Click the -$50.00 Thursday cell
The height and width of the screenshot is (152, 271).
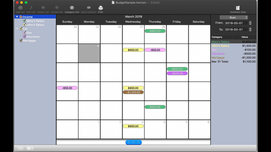tap(155, 50)
